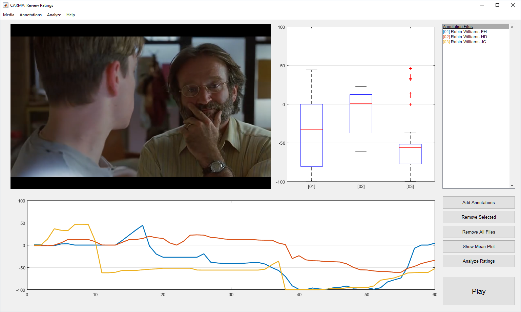This screenshot has height=312, width=521.
Task: Click the [01] boxplot axis label
Action: 312,187
